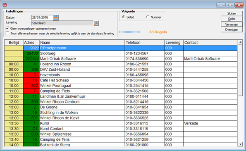The width and height of the screenshot is (246, 151).
Task: Open the Levering search magnifier icon
Action: (x=96, y=23)
